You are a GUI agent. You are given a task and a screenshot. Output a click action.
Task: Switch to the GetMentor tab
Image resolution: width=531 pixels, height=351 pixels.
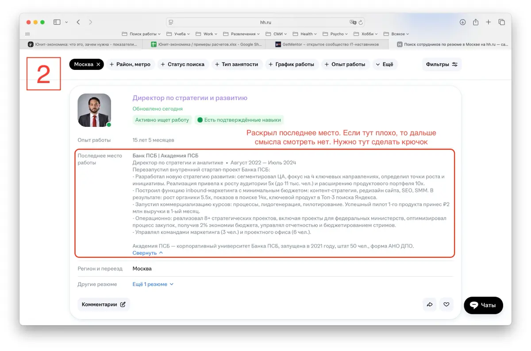click(x=327, y=44)
